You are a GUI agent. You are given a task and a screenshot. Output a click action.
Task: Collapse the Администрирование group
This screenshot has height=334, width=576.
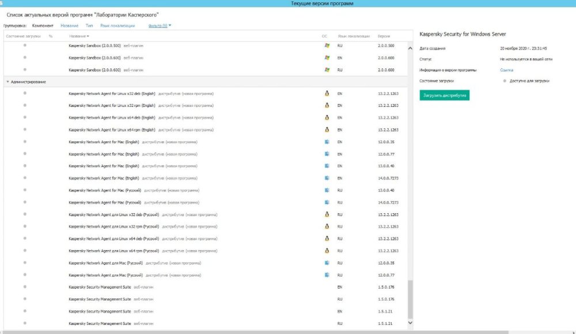[x=7, y=82]
